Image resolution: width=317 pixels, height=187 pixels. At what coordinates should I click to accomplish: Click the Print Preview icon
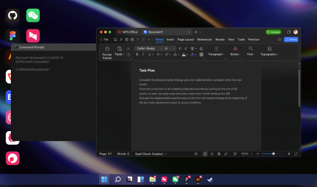pyautogui.click(x=132, y=40)
